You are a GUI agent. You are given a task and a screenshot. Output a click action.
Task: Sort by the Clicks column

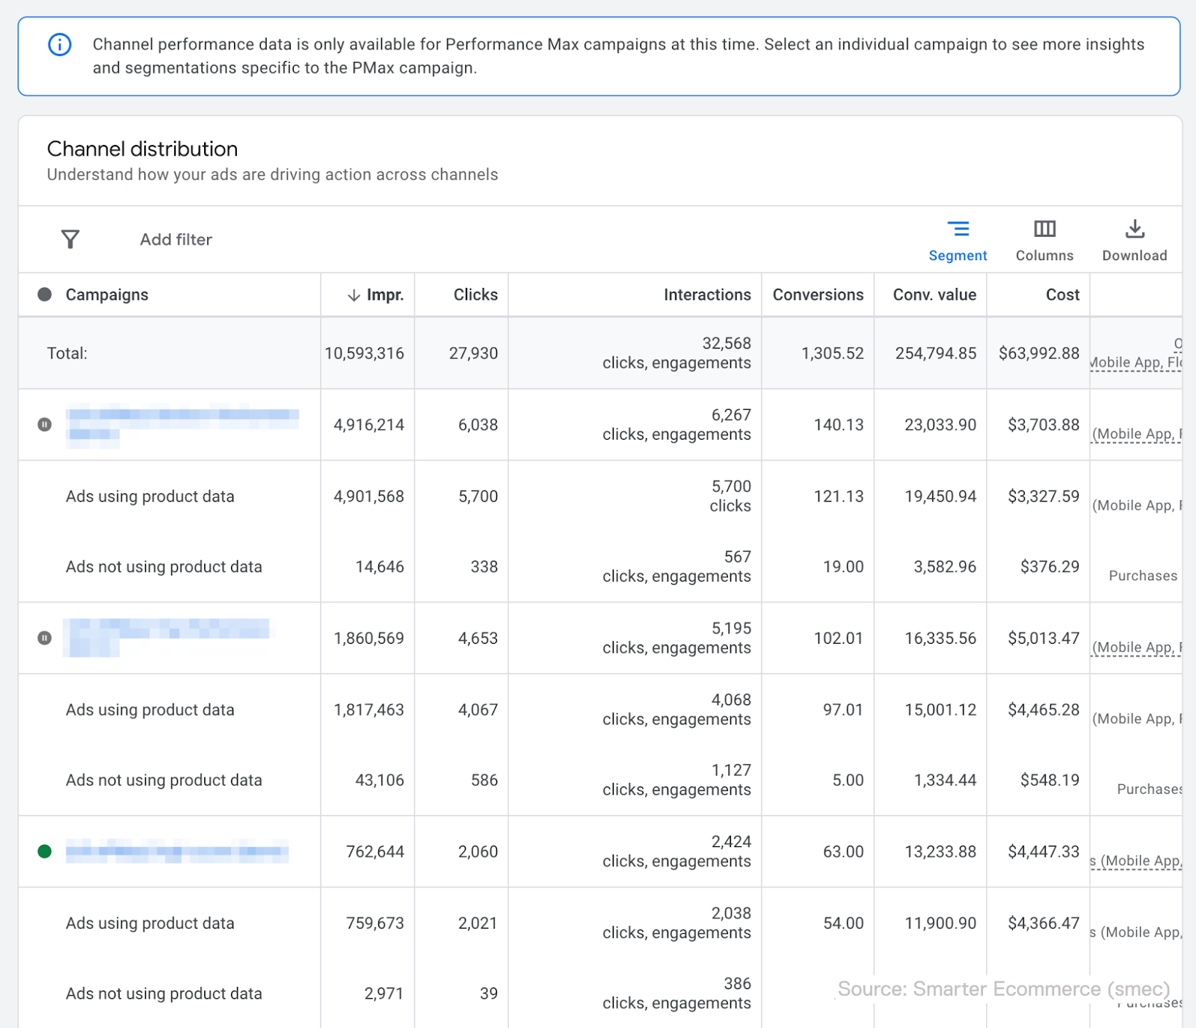pos(475,295)
